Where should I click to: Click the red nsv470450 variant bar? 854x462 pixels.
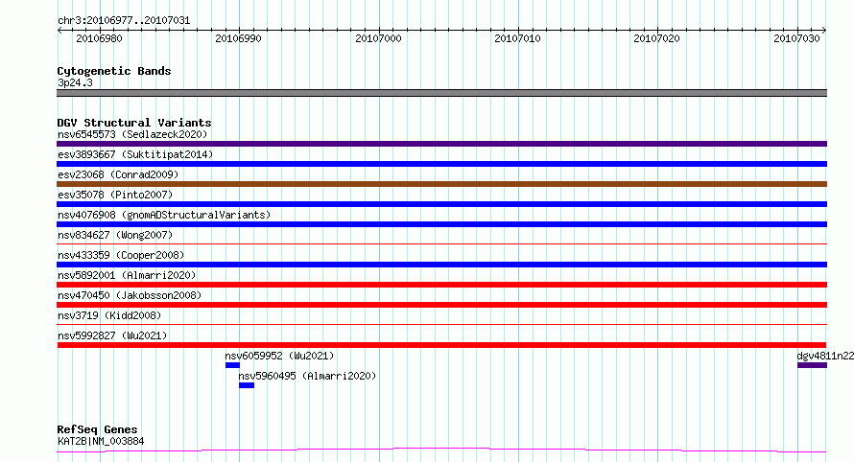point(441,305)
